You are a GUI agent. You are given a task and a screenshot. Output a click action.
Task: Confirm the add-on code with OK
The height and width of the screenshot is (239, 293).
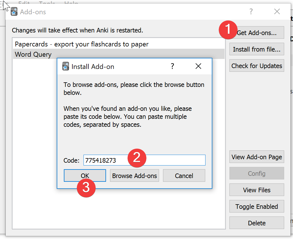point(85,175)
